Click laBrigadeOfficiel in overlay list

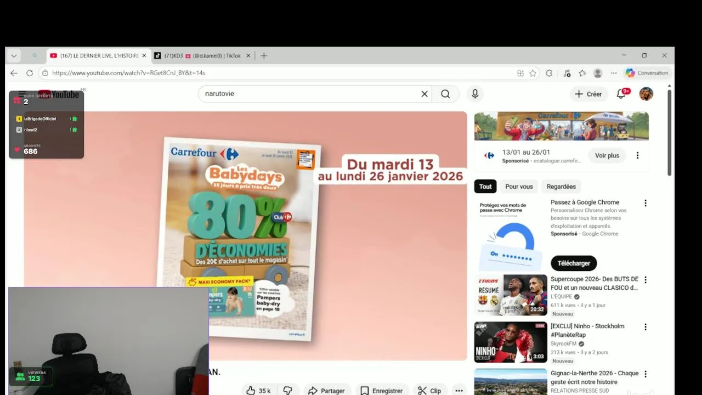click(x=39, y=119)
